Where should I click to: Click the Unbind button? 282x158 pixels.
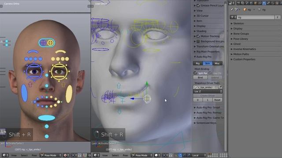click(x=215, y=77)
